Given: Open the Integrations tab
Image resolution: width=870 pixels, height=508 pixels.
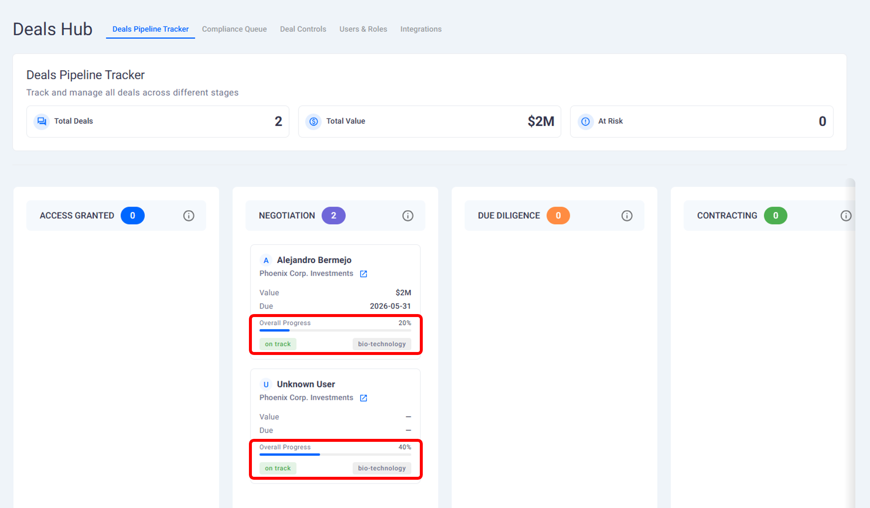Looking at the screenshot, I should point(421,29).
